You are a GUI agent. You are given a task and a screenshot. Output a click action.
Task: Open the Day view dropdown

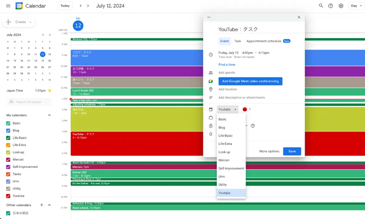click(356, 6)
